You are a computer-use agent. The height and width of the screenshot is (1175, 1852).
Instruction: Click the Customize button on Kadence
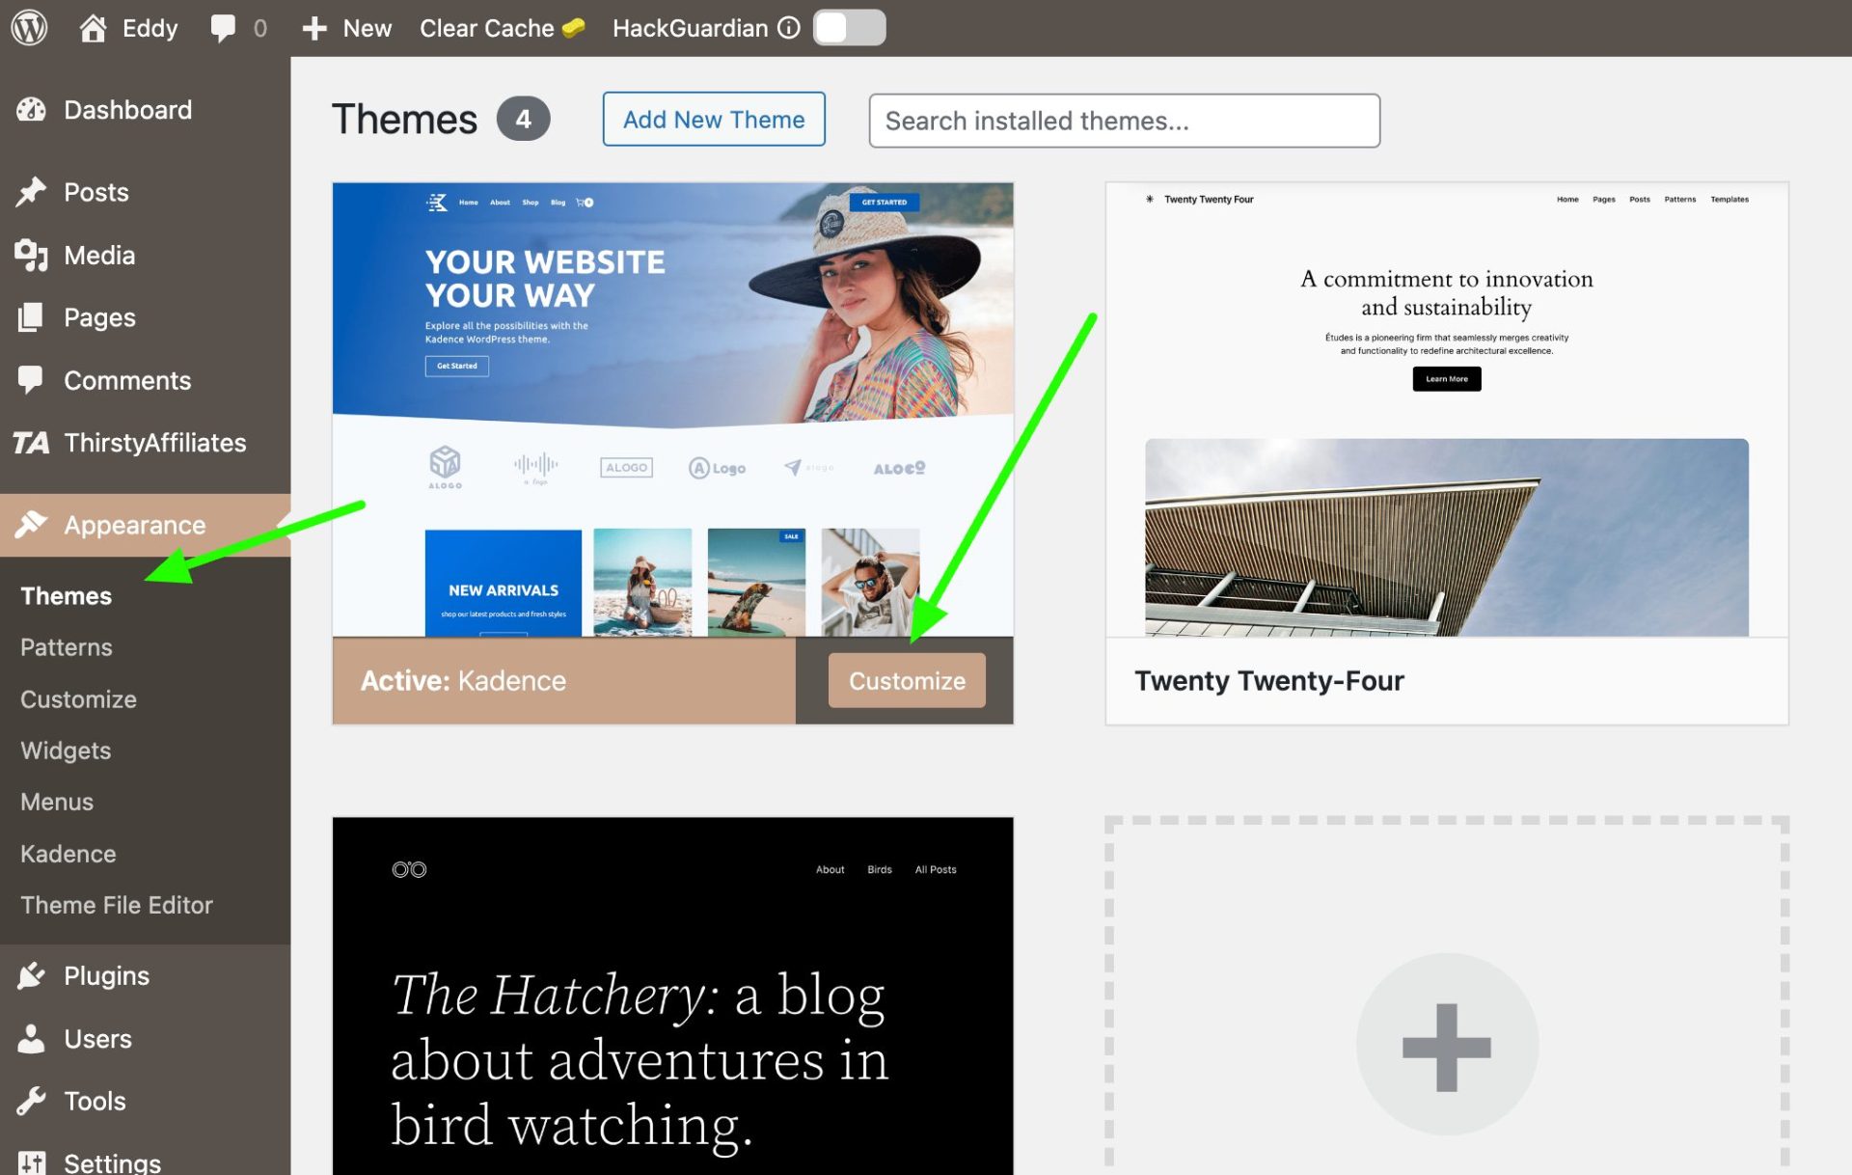(x=906, y=681)
